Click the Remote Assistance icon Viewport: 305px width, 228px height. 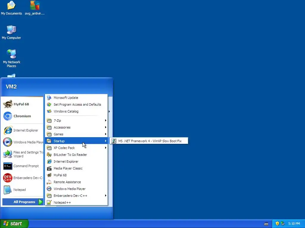click(49, 182)
